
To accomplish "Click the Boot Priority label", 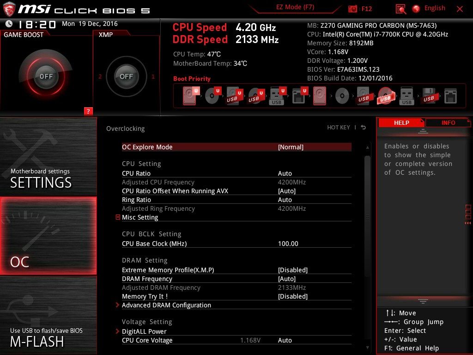I will coord(192,79).
